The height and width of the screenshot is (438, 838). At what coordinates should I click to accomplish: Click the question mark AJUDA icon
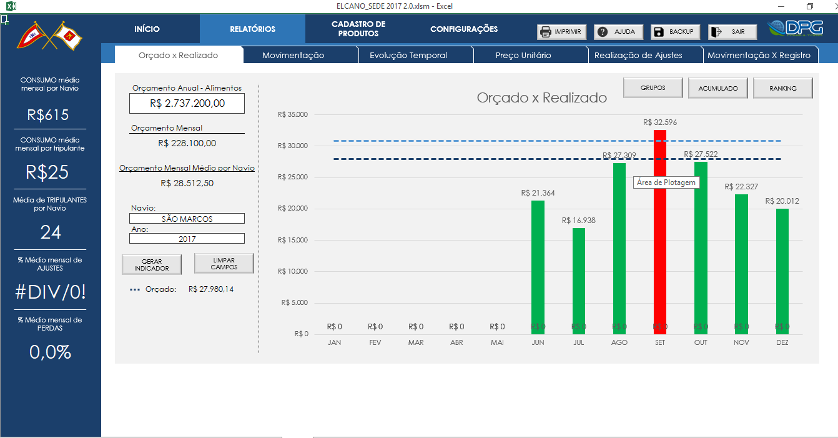[603, 32]
